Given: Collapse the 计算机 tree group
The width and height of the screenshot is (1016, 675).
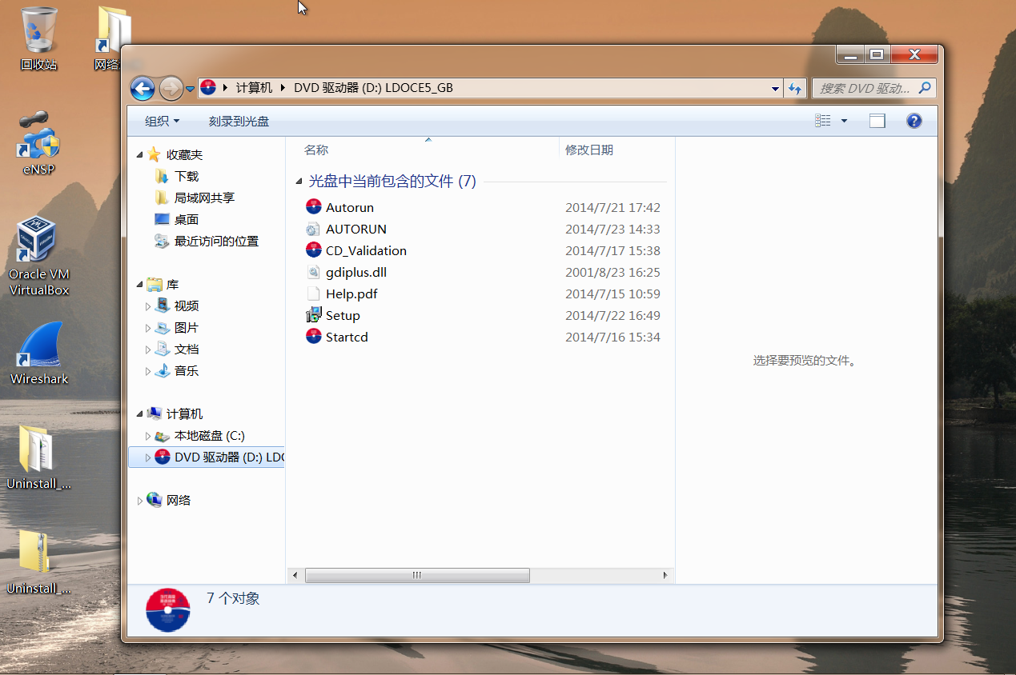Looking at the screenshot, I should coord(140,414).
